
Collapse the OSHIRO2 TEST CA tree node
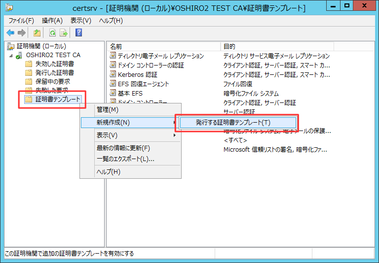(x=11, y=56)
